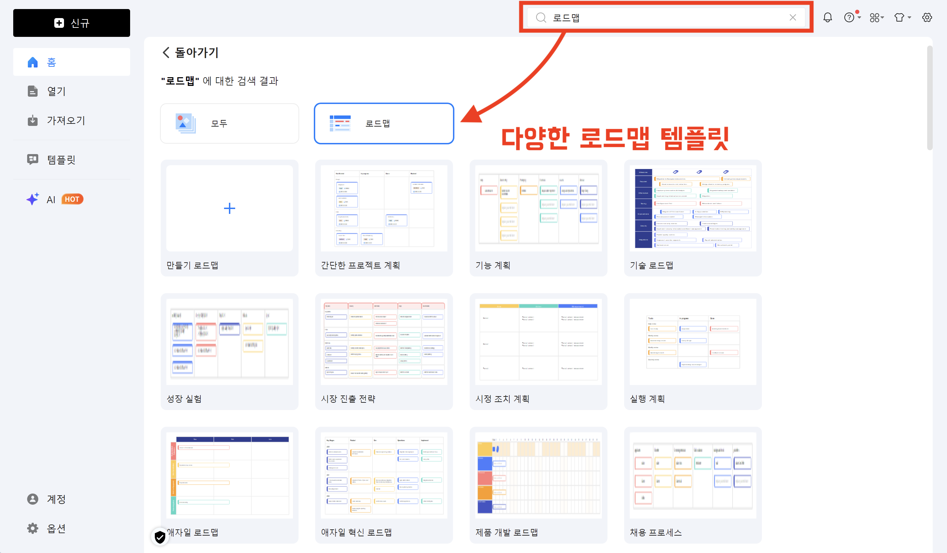Open the 기술 로드맵 template thumbnail
This screenshot has height=553, width=947.
point(693,208)
